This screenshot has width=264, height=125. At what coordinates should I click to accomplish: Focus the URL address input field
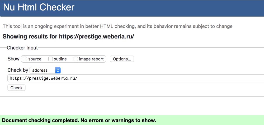pyautogui.click(x=132, y=78)
